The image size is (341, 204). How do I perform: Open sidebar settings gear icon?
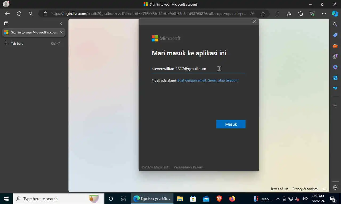335,188
